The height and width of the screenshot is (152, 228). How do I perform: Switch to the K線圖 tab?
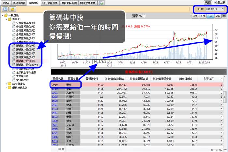6,3
